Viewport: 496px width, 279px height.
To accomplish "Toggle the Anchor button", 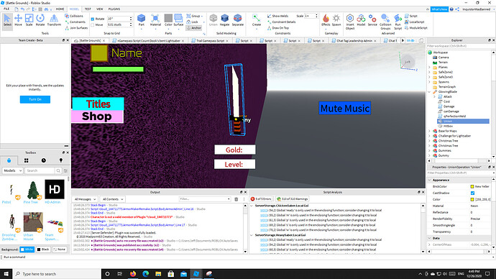I will point(194,28).
